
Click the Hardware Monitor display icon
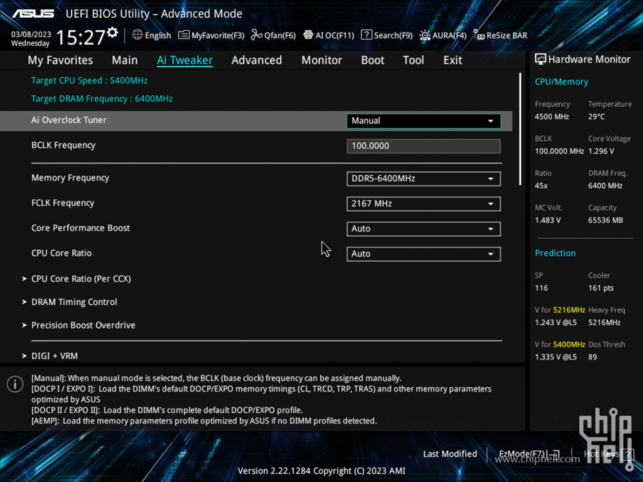tap(541, 60)
